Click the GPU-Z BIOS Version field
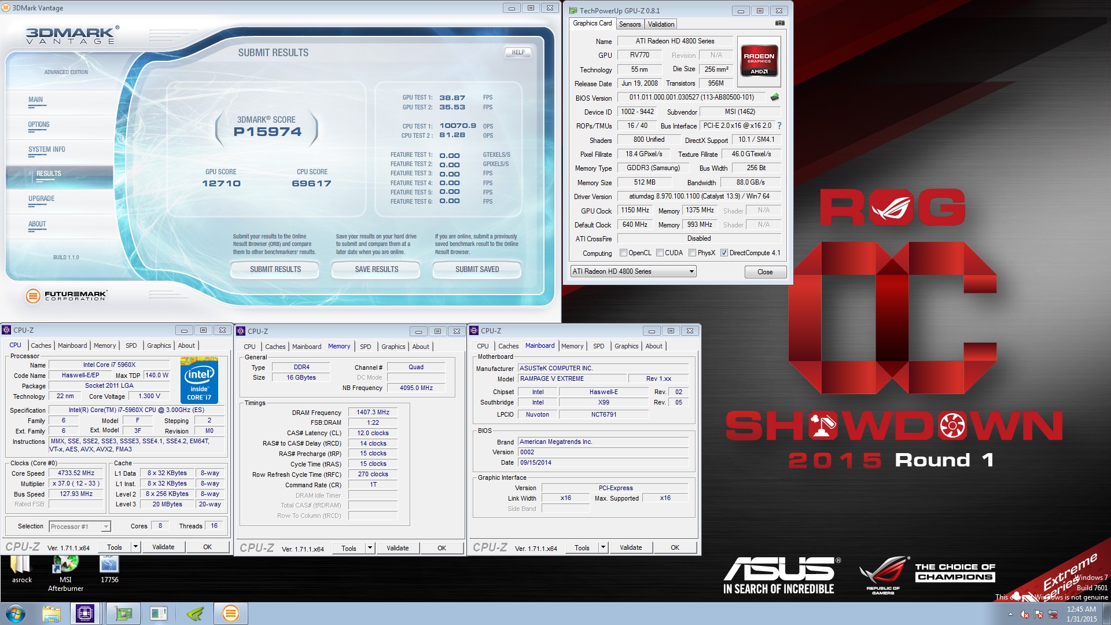Image resolution: width=1111 pixels, height=625 pixels. click(691, 97)
